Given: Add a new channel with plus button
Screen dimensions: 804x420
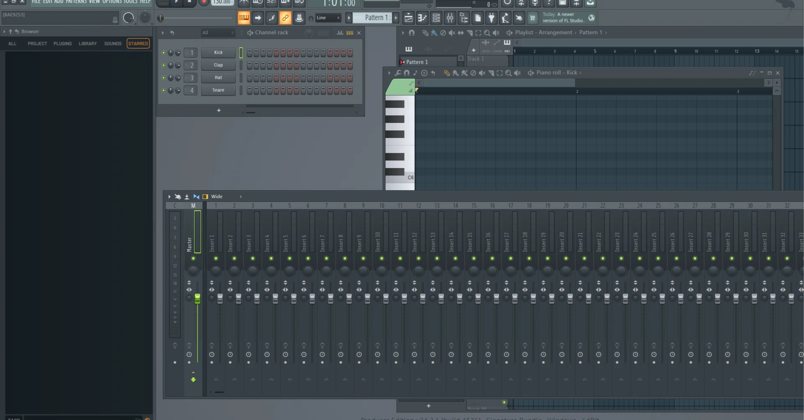Looking at the screenshot, I should coord(219,111).
